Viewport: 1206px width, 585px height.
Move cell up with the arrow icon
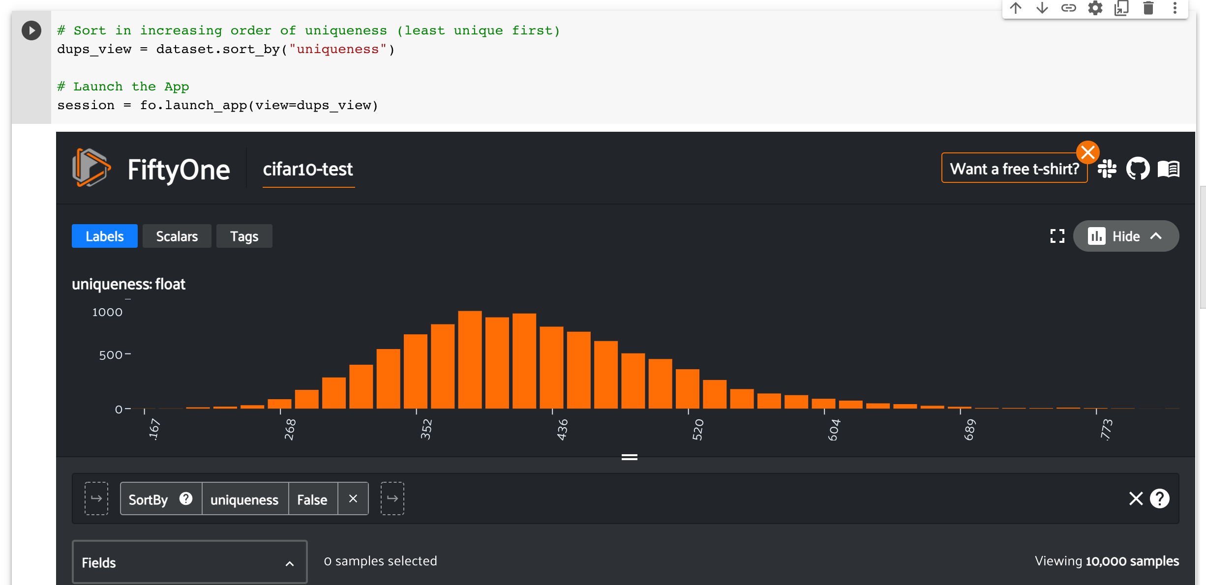click(1016, 7)
